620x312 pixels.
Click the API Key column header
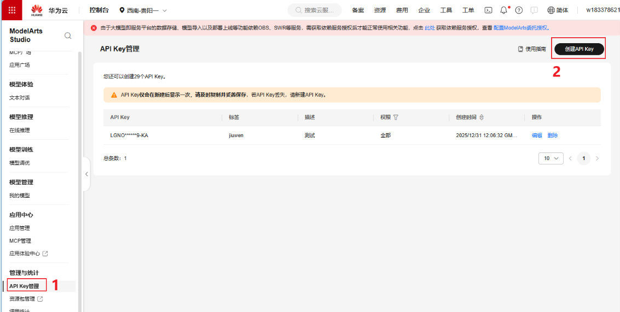pyautogui.click(x=120, y=117)
